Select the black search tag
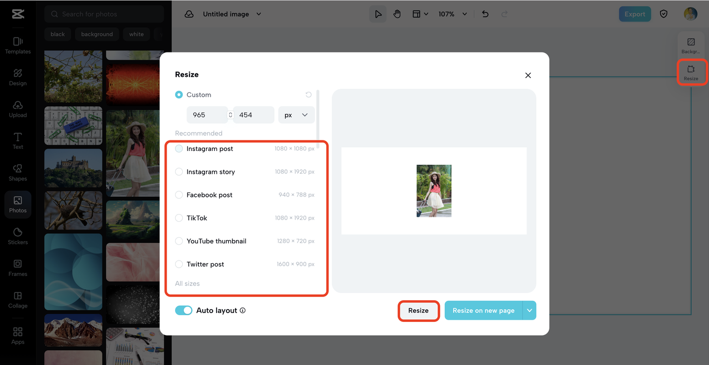Image resolution: width=709 pixels, height=365 pixels. point(58,34)
